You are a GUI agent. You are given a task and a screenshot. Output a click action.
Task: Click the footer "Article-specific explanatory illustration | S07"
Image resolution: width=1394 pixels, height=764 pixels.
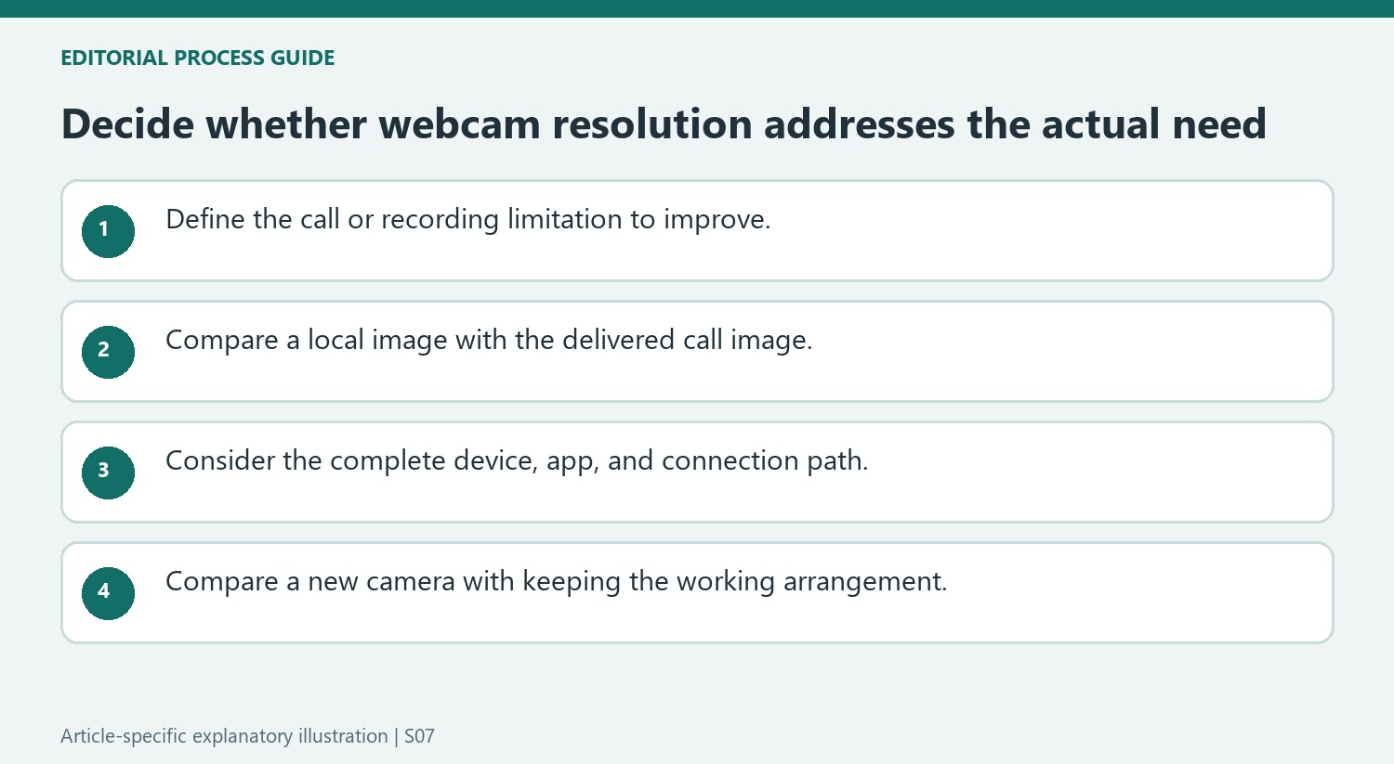click(x=247, y=736)
